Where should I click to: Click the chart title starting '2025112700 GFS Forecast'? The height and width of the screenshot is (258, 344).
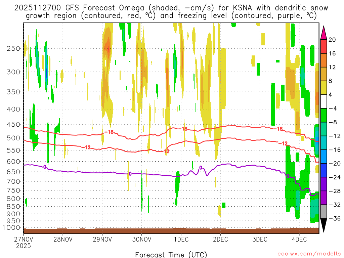pos(171,12)
